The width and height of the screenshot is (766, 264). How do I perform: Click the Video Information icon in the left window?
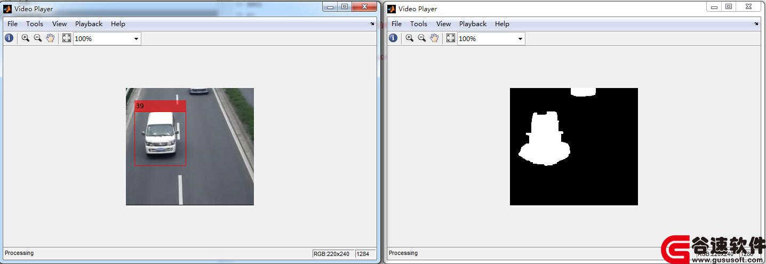9,38
